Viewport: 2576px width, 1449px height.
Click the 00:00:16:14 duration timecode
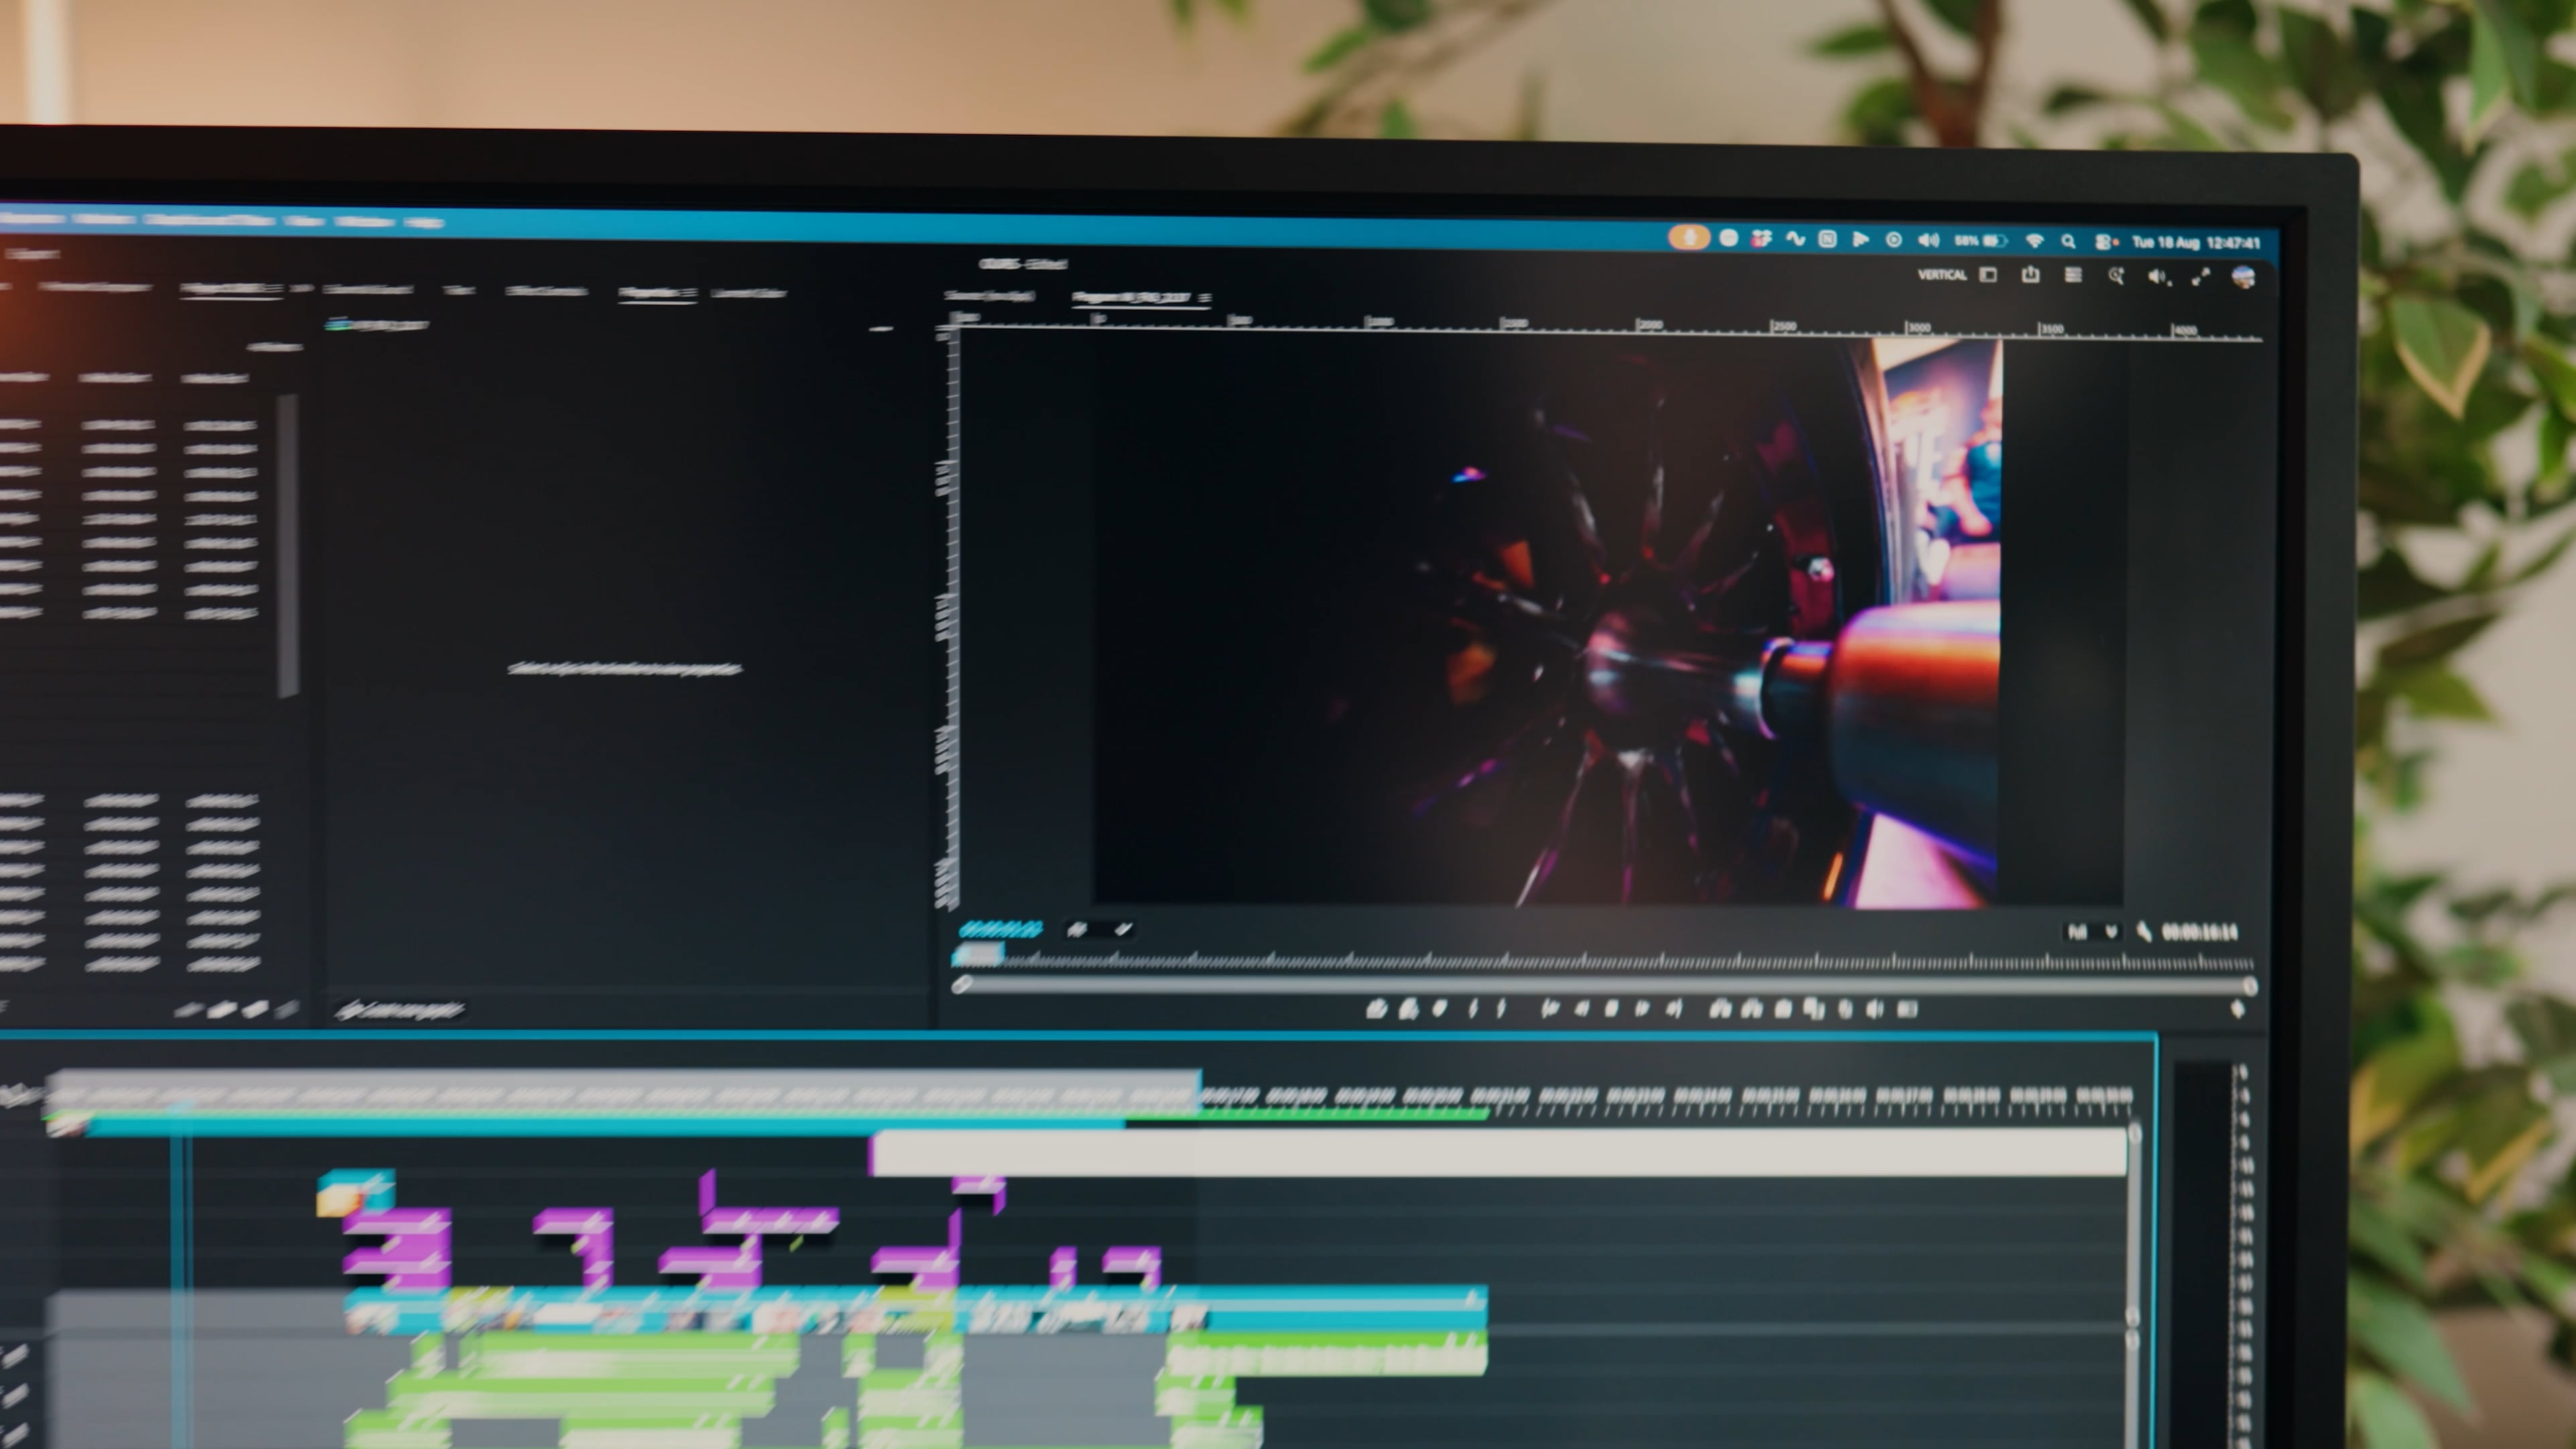click(2199, 932)
